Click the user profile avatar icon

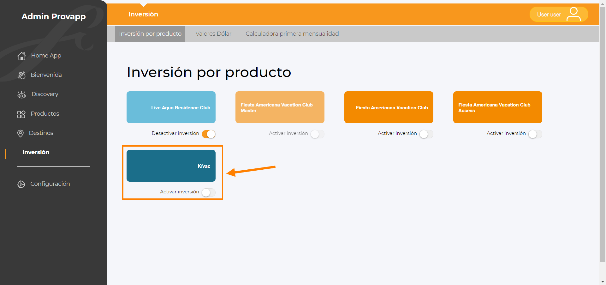(x=573, y=14)
